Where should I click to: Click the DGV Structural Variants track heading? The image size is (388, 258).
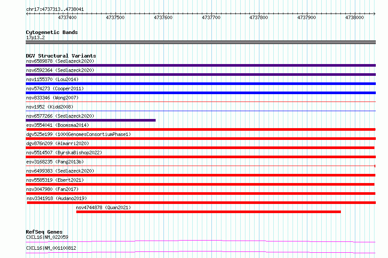coord(61,56)
